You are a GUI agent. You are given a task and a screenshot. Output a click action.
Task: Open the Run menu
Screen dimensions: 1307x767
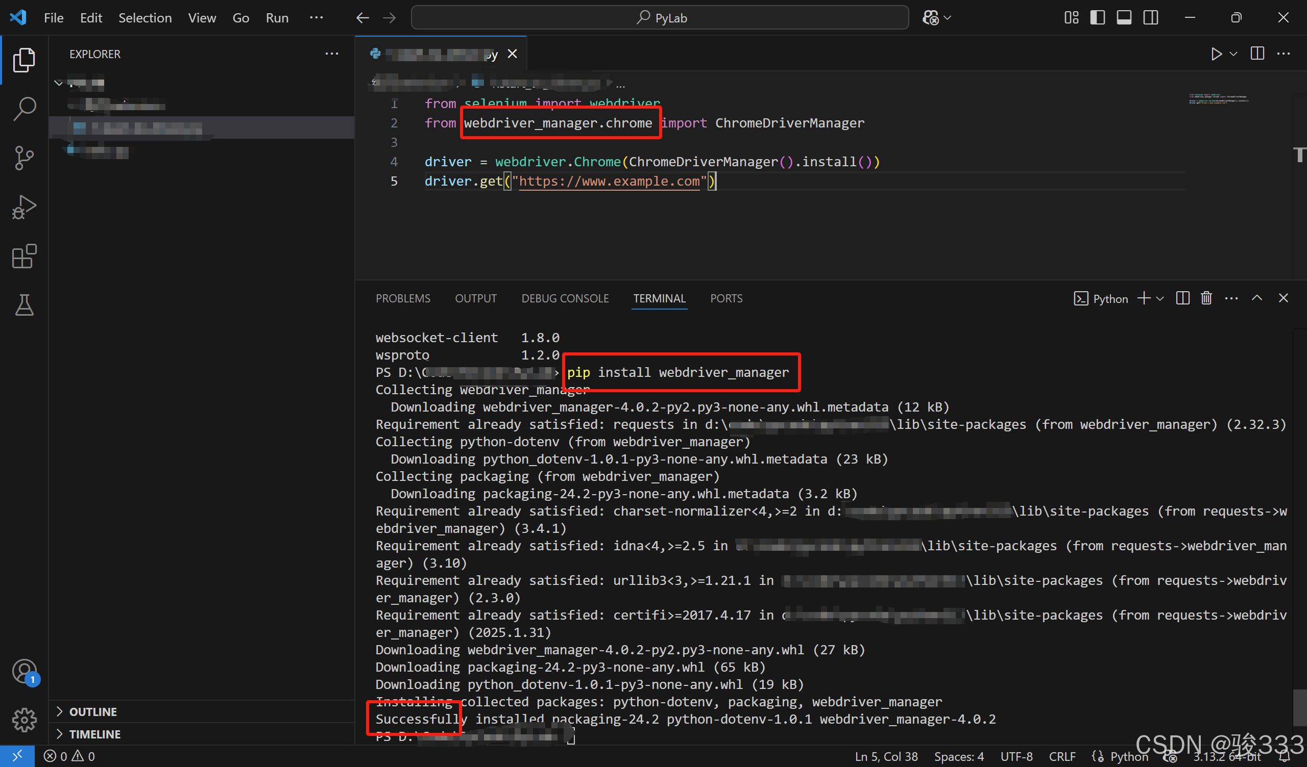277,17
